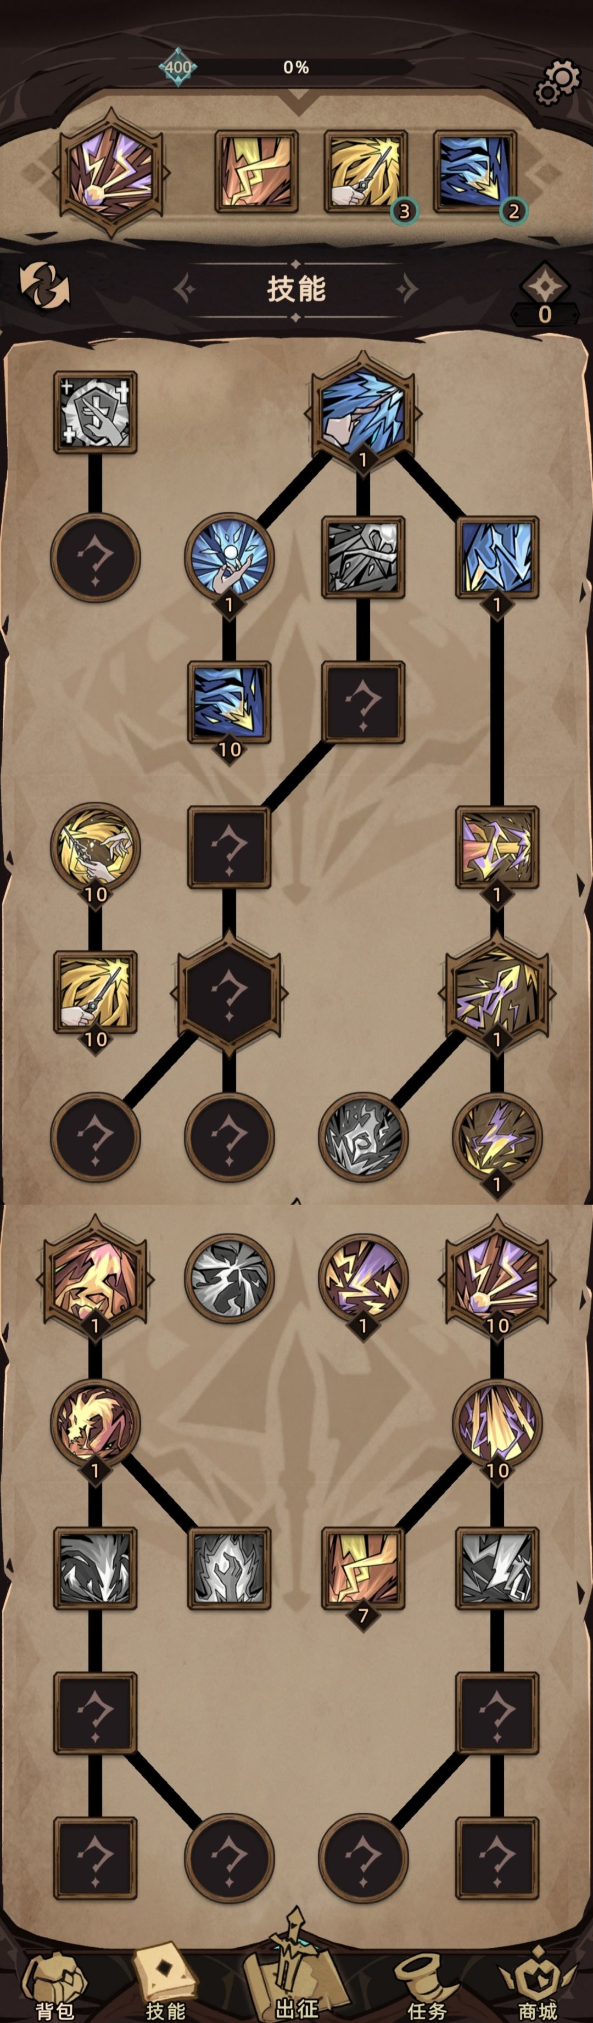Tap the large locked hexagon question mark node
Image resolution: width=593 pixels, height=2023 pixels.
click(228, 994)
